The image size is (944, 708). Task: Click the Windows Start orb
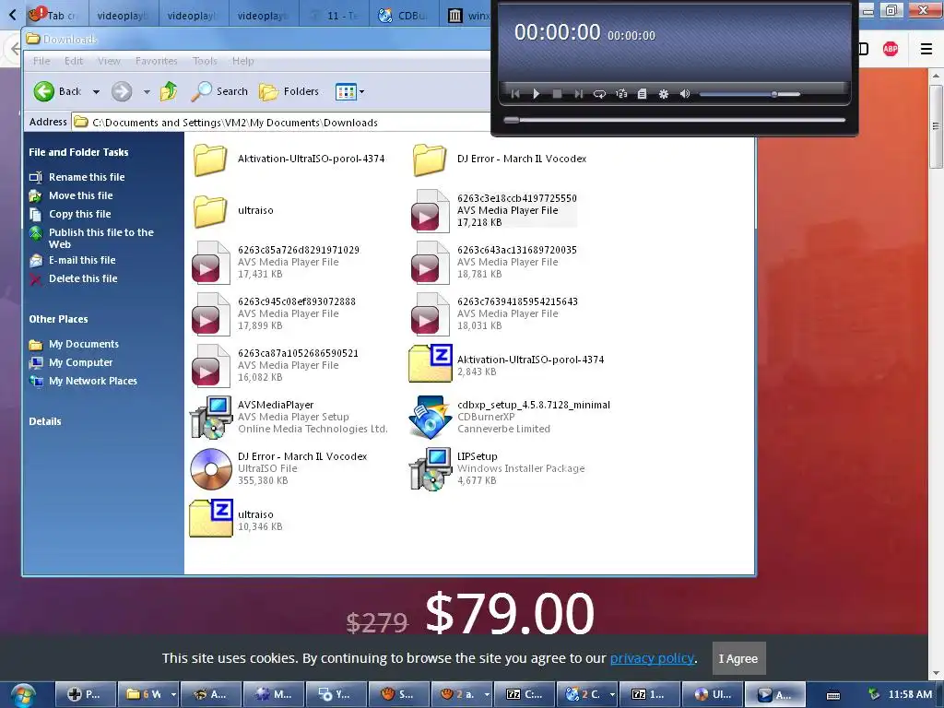[x=23, y=695]
